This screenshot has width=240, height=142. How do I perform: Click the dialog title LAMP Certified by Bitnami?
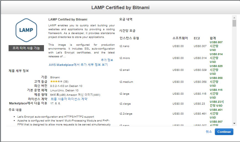coord(121,7)
